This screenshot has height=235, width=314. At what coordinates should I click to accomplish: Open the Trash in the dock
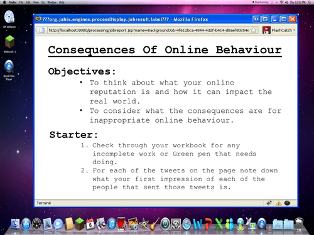[x=299, y=224]
